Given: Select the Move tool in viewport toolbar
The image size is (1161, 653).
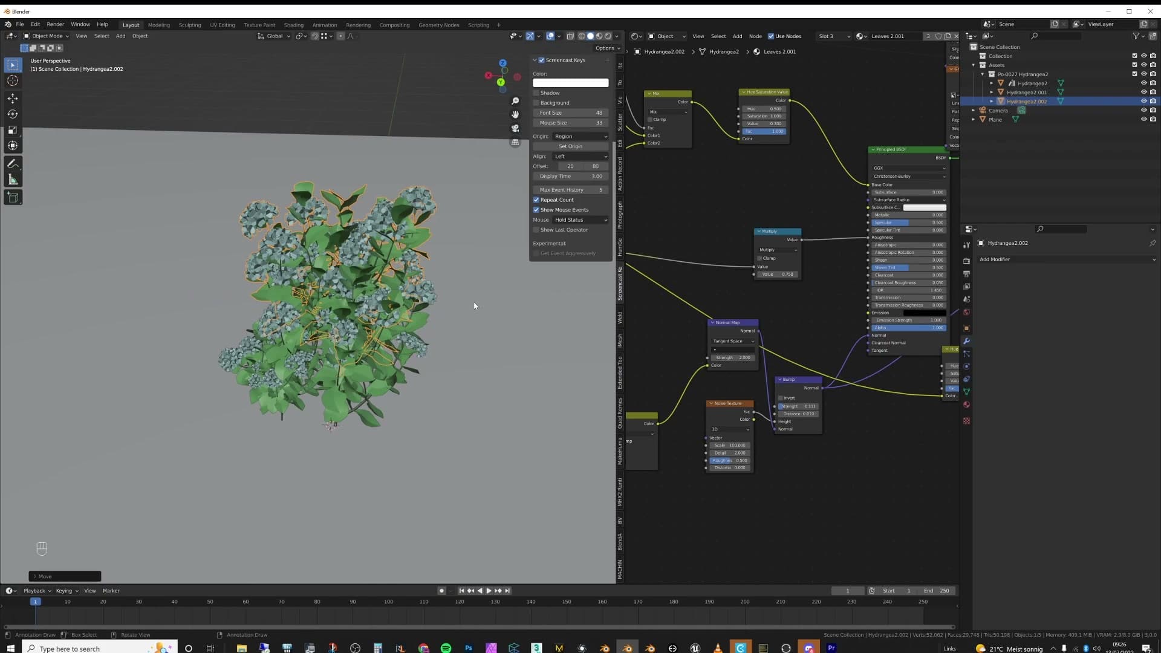Looking at the screenshot, I should (13, 98).
